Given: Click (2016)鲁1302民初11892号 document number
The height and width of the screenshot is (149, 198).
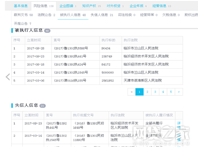Looking at the screenshot, I should [x=88, y=138].
